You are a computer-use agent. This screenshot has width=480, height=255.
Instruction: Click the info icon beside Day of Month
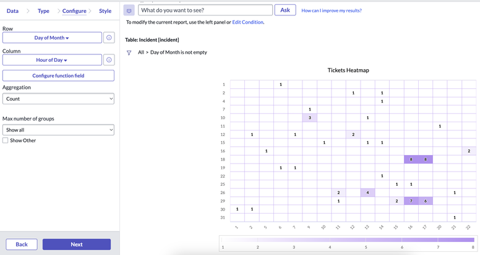(109, 38)
